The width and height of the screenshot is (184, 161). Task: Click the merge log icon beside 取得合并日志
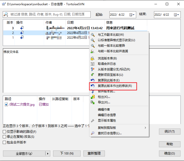(x=93, y=64)
